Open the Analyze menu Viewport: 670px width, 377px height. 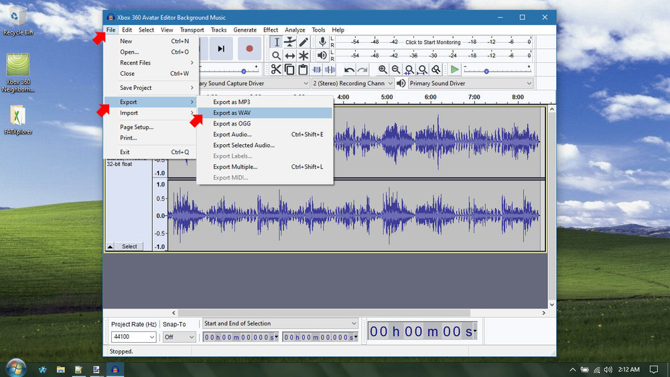[295, 30]
